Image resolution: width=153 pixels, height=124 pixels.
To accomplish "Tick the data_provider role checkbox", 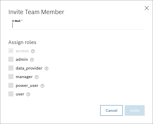I will (11, 68).
